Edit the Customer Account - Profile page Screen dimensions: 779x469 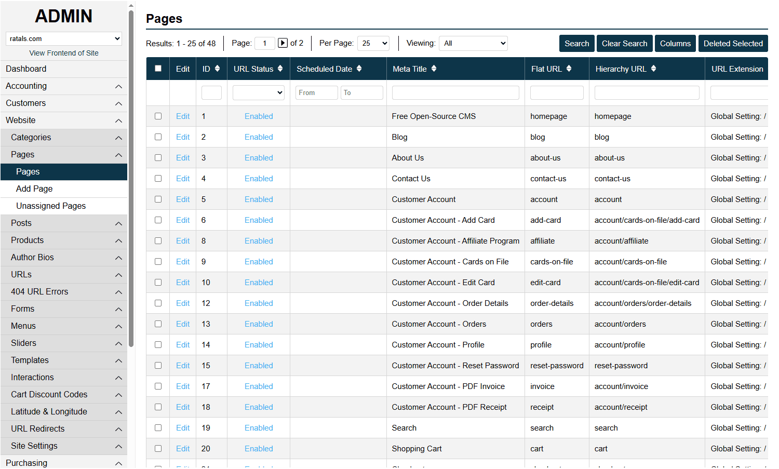(183, 345)
